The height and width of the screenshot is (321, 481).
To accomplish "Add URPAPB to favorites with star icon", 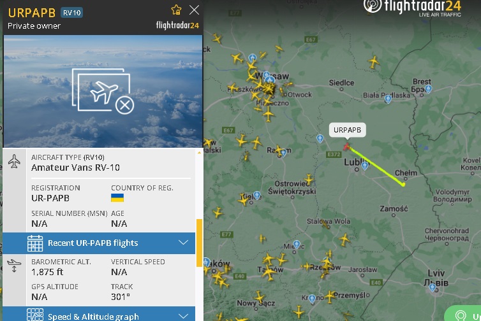I will (176, 10).
